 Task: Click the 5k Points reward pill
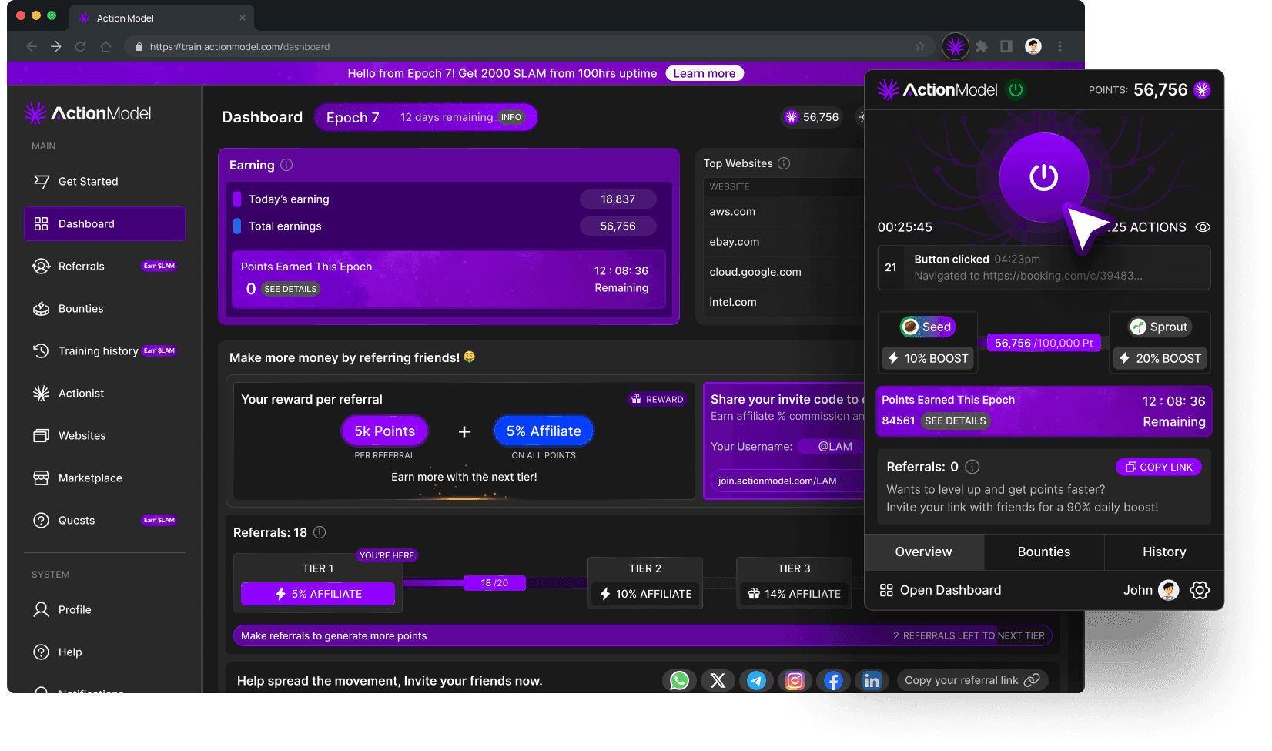[x=385, y=431]
